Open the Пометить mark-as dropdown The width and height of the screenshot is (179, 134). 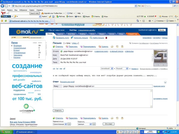pos(90,124)
